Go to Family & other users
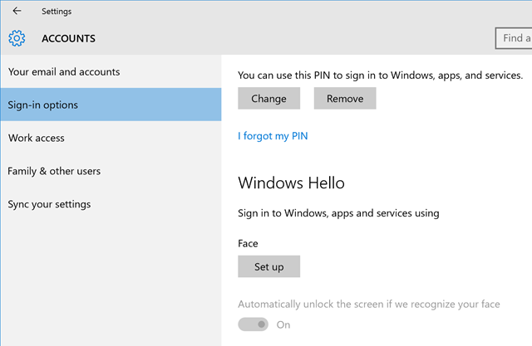This screenshot has height=346, width=532. 111,171
